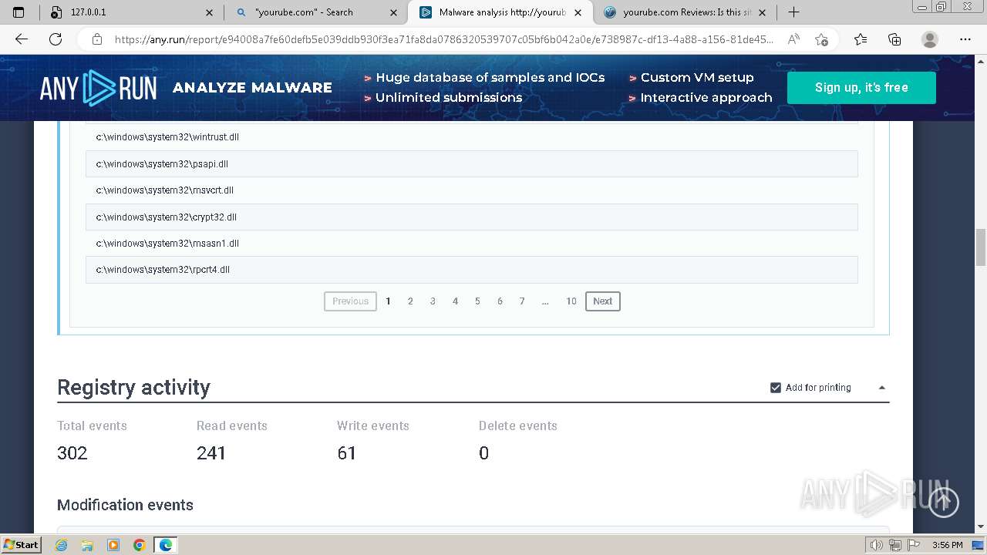Open the Windows Start button

21,545
